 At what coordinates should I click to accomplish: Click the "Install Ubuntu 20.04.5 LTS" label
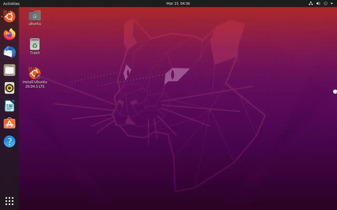(x=35, y=84)
